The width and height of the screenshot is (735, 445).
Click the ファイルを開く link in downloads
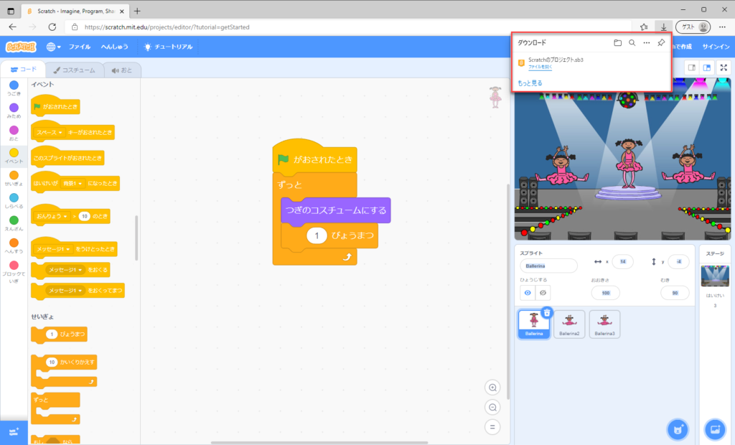540,67
